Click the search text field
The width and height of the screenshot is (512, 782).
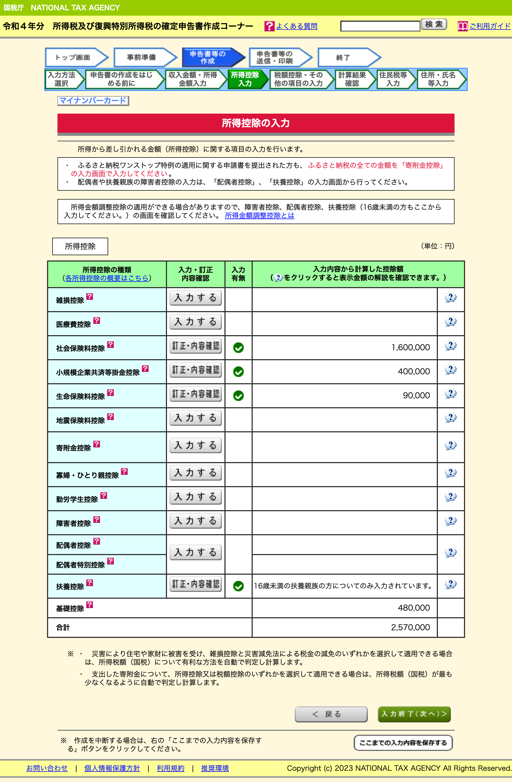(380, 26)
